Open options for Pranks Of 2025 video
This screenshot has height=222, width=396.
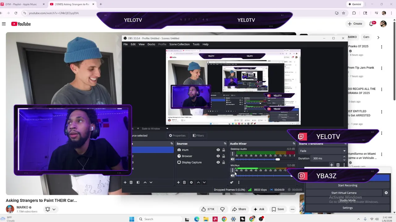click(381, 47)
